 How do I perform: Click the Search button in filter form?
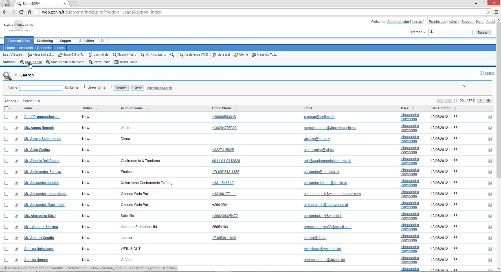[x=121, y=88]
